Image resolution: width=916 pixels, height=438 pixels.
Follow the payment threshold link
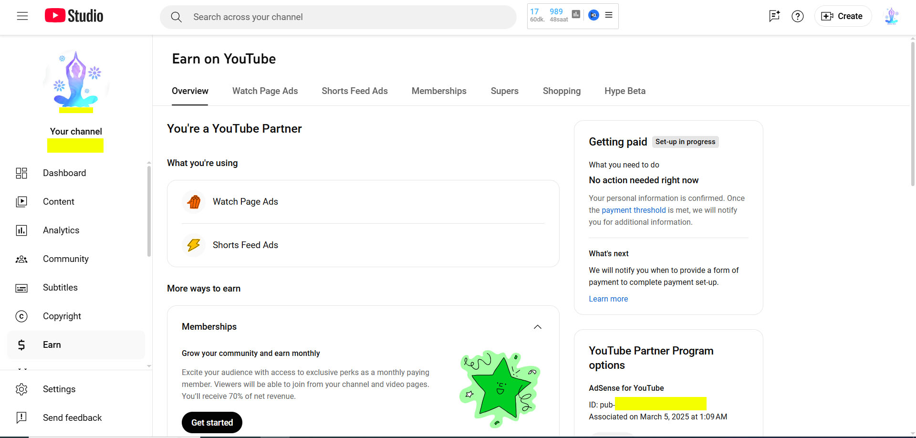pos(634,210)
